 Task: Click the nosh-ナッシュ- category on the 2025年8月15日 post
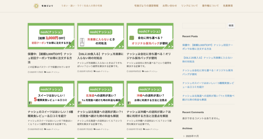click(53, 129)
